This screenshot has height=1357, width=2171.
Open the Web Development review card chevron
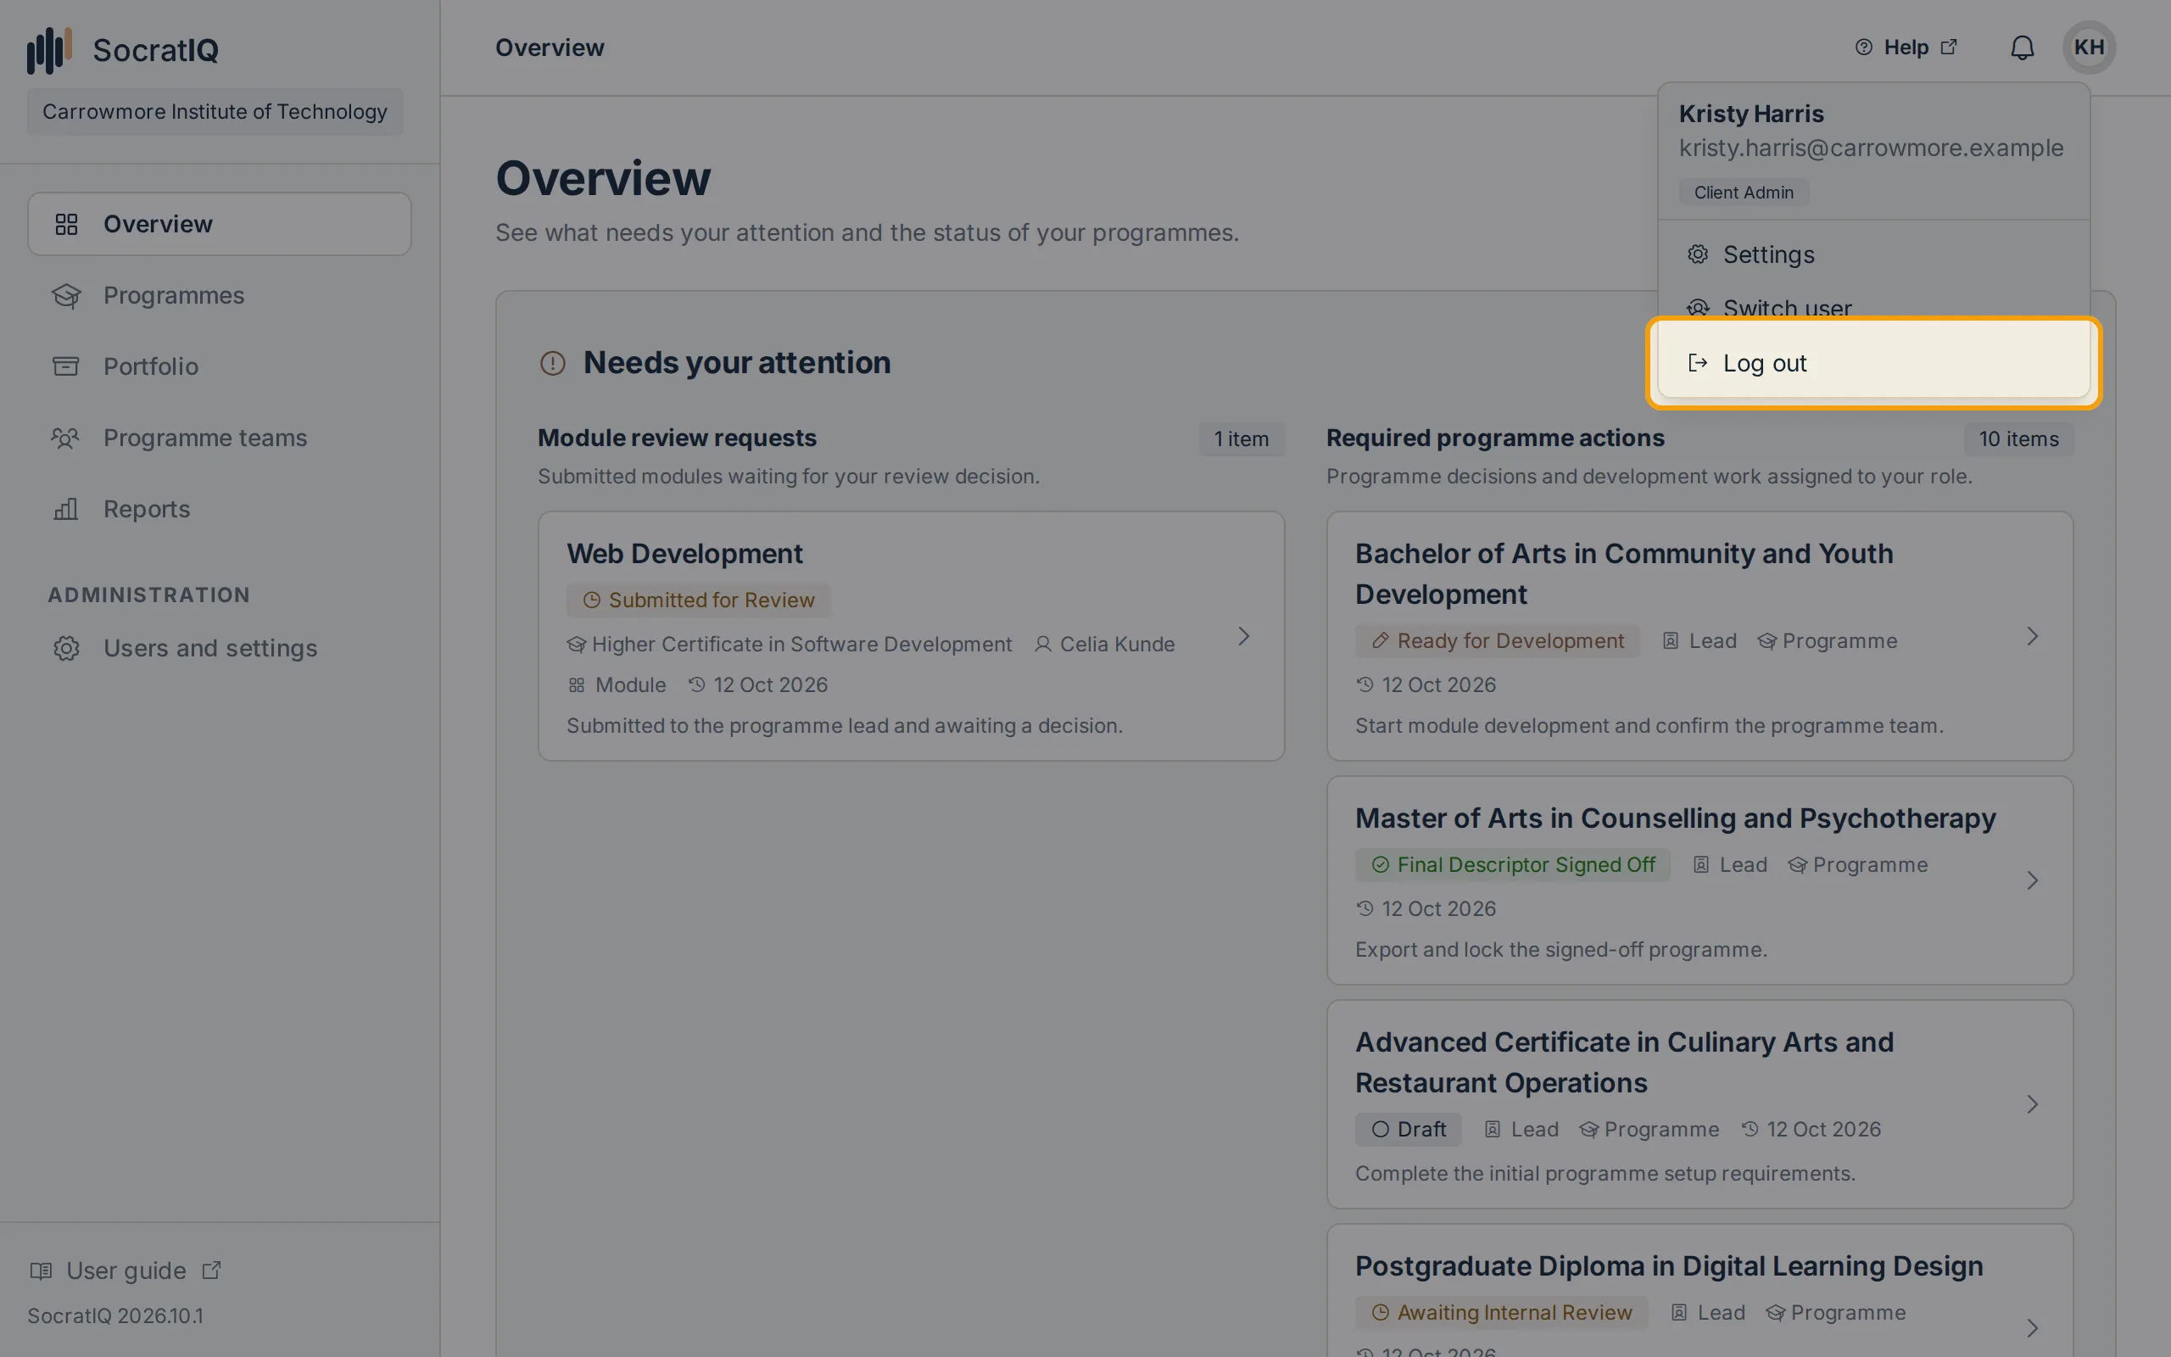(x=1243, y=636)
